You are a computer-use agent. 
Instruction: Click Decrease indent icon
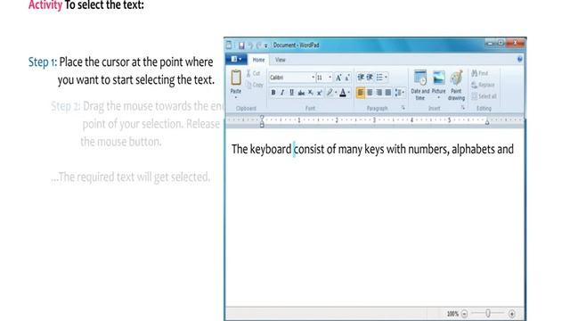(x=361, y=78)
